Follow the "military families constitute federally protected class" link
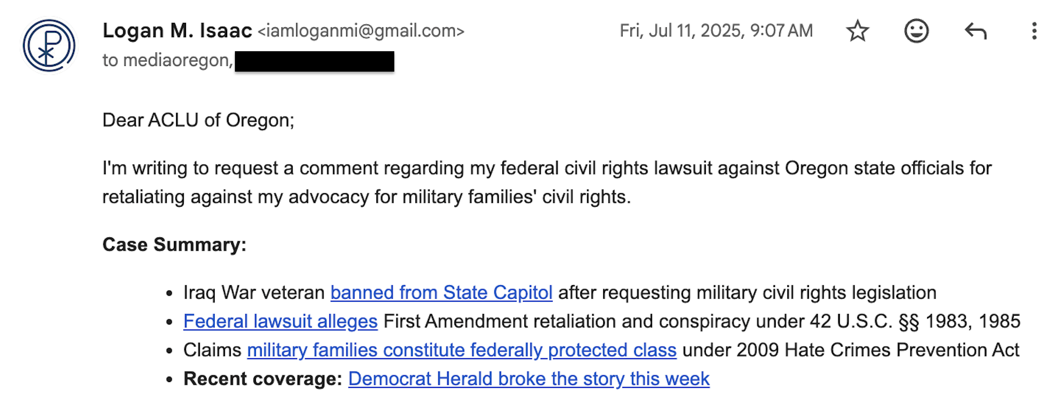The image size is (1063, 417). coord(462,350)
